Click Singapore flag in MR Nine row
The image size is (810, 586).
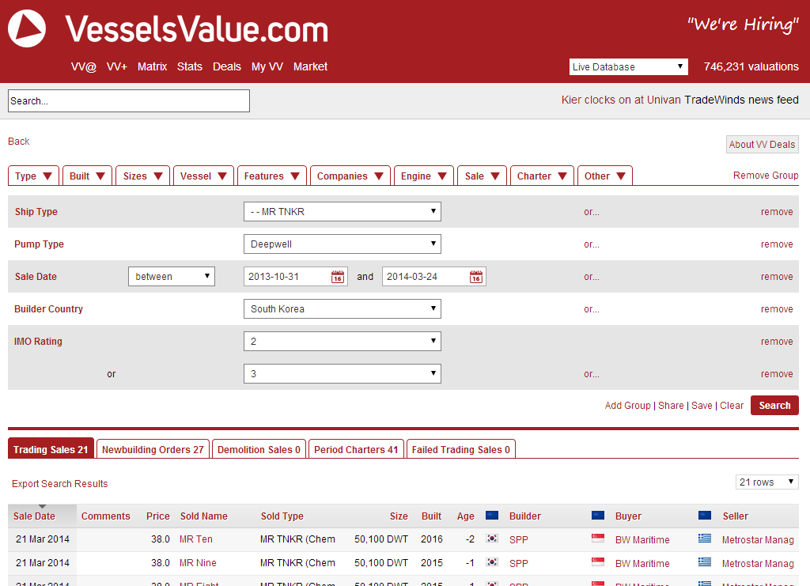pos(598,562)
